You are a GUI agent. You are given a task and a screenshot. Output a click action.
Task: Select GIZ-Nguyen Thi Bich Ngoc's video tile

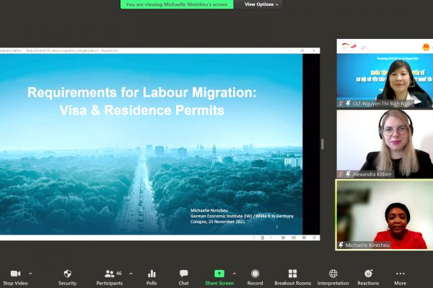click(x=384, y=73)
